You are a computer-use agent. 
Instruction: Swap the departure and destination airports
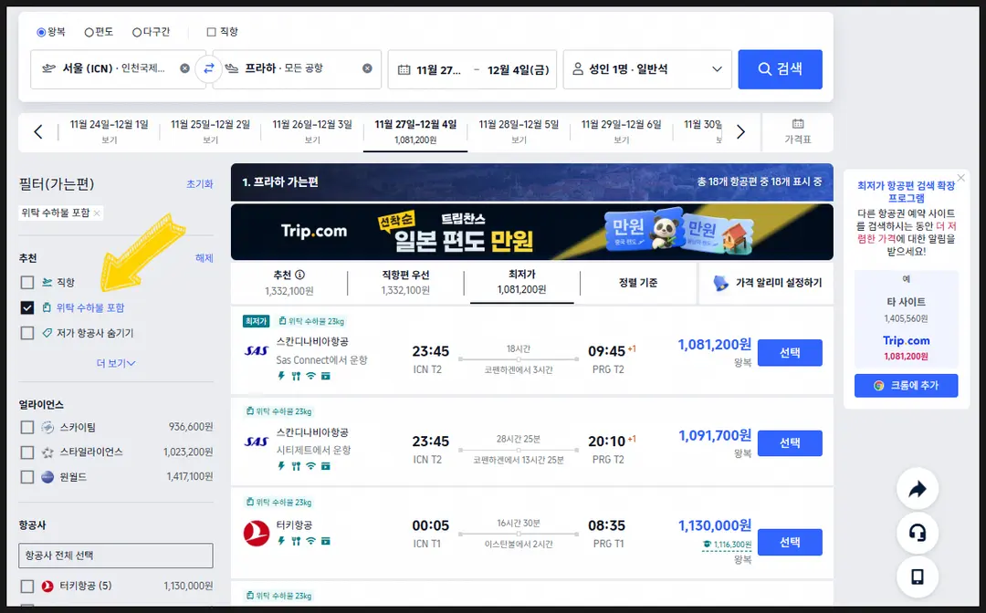(209, 68)
